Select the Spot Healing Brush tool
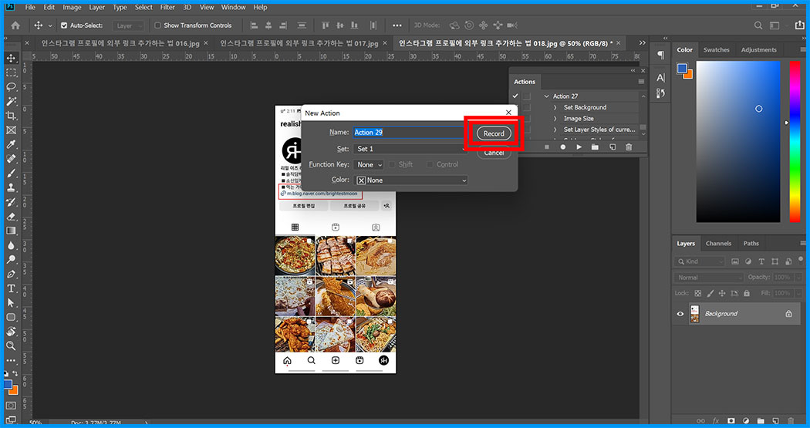Image resolution: width=810 pixels, height=428 pixels. click(x=11, y=159)
